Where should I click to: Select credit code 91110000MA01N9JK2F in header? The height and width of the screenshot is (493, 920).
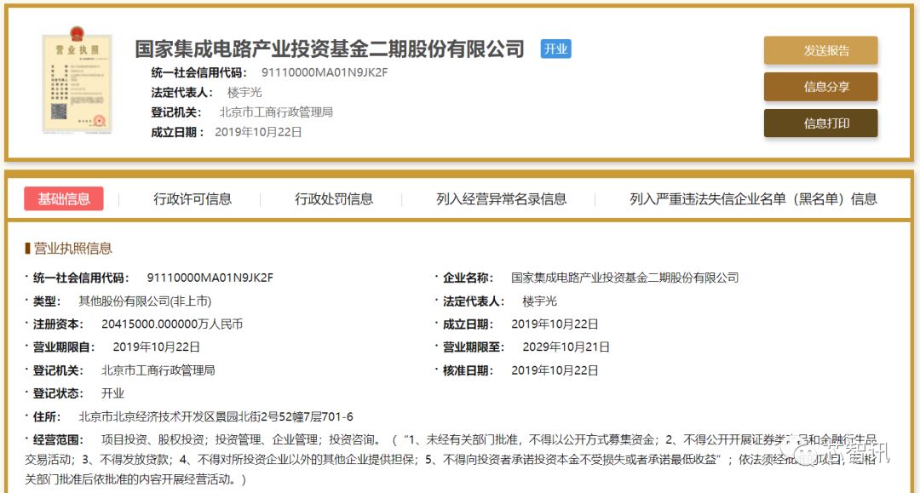tap(325, 72)
